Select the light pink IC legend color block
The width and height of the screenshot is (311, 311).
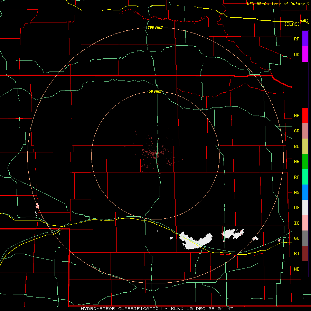[305, 223]
